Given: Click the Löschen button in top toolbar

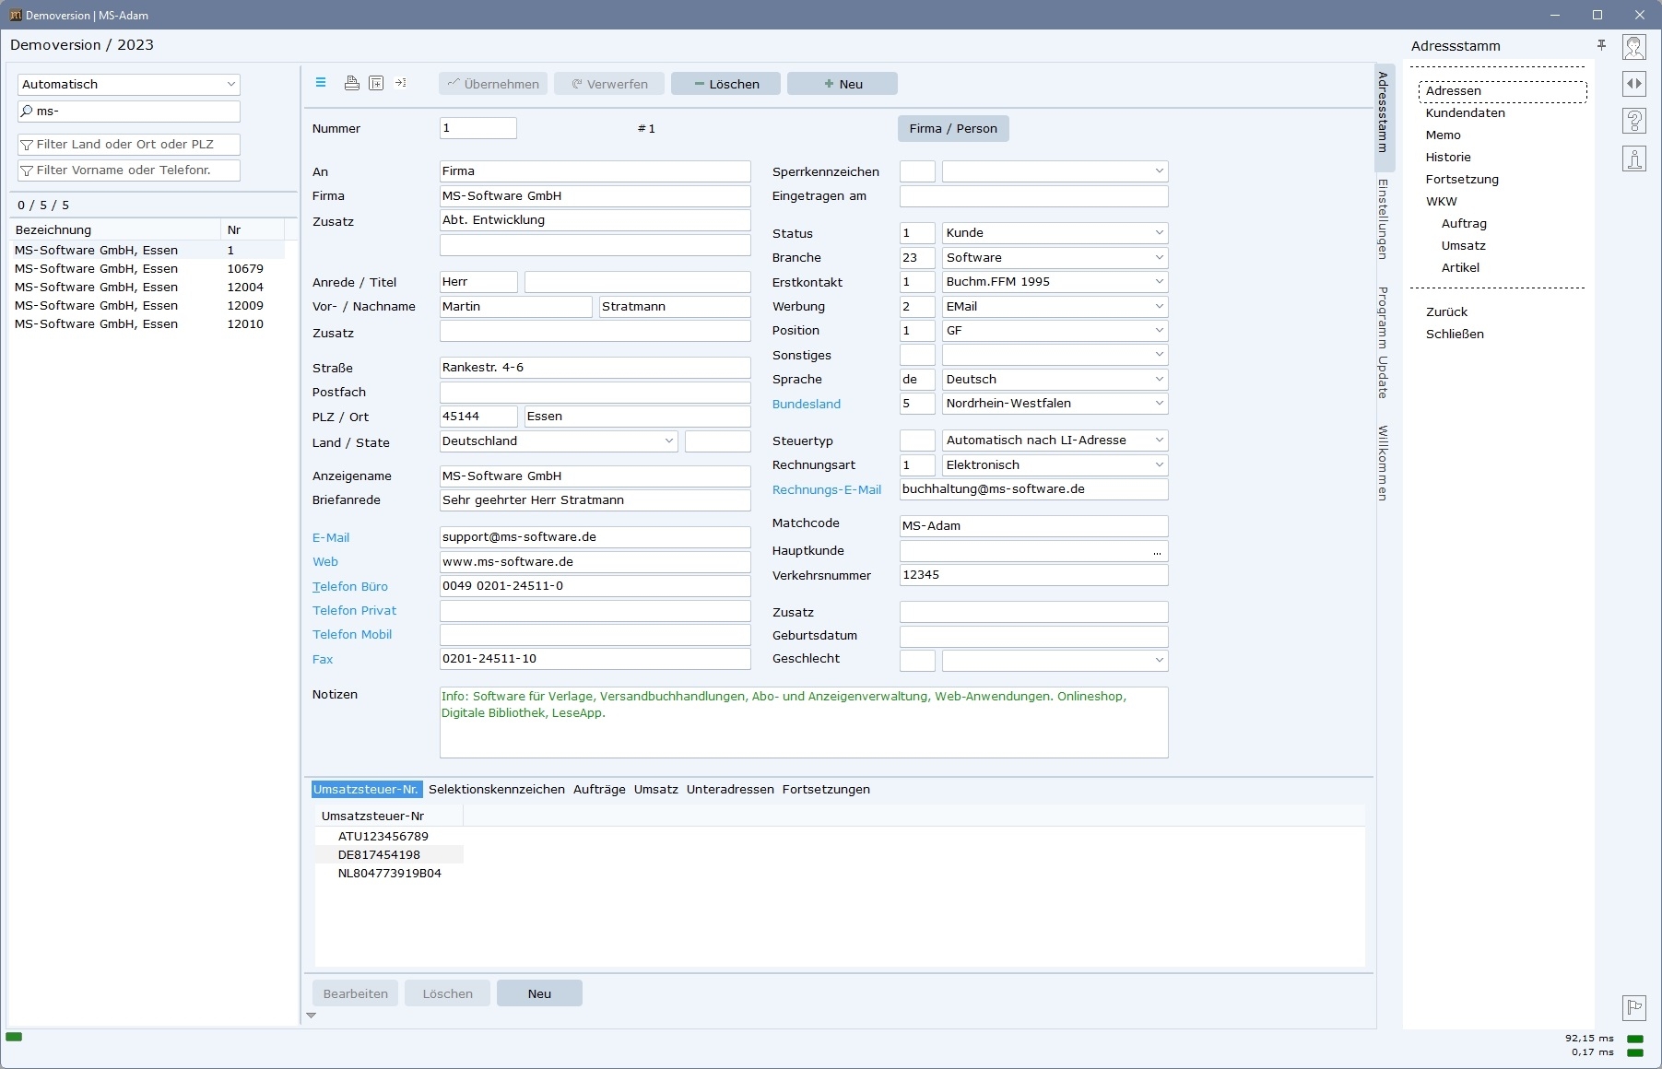Looking at the screenshot, I should [725, 84].
